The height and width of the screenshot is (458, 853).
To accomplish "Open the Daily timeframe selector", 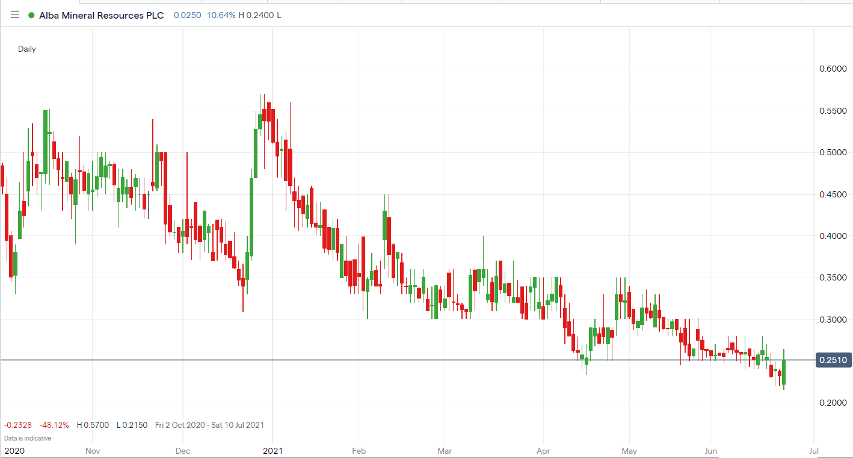I will [x=26, y=49].
